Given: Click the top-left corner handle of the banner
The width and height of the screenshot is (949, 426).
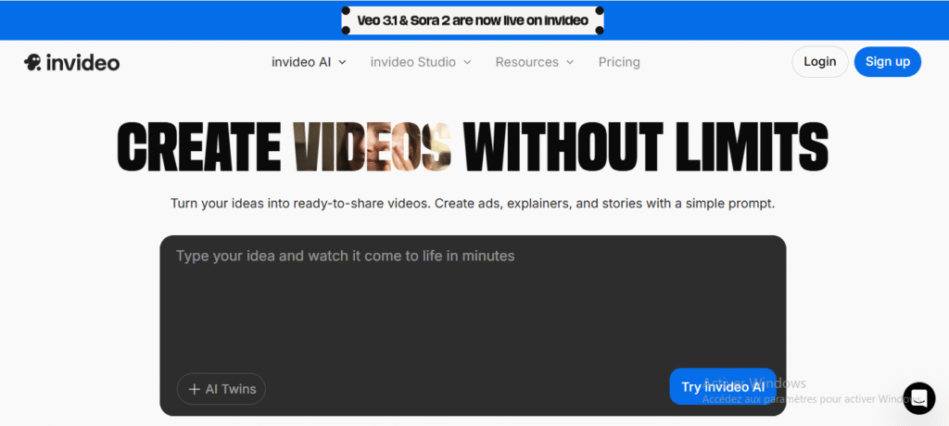Looking at the screenshot, I should 346,10.
